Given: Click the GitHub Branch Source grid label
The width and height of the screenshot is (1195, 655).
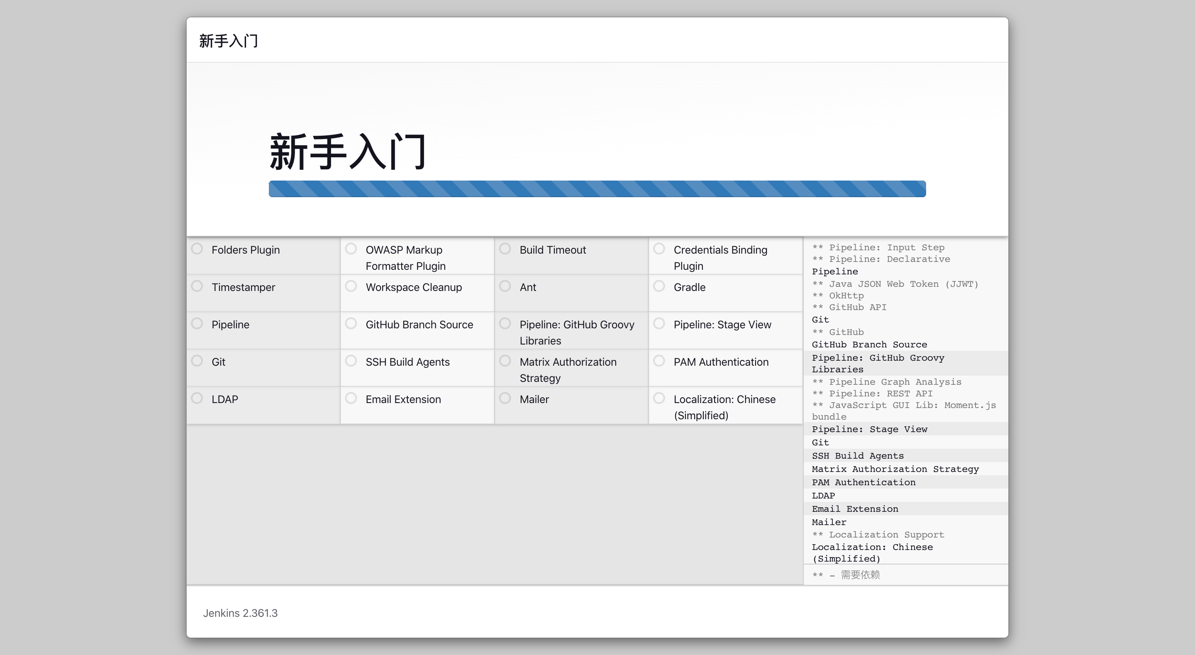Looking at the screenshot, I should point(419,325).
